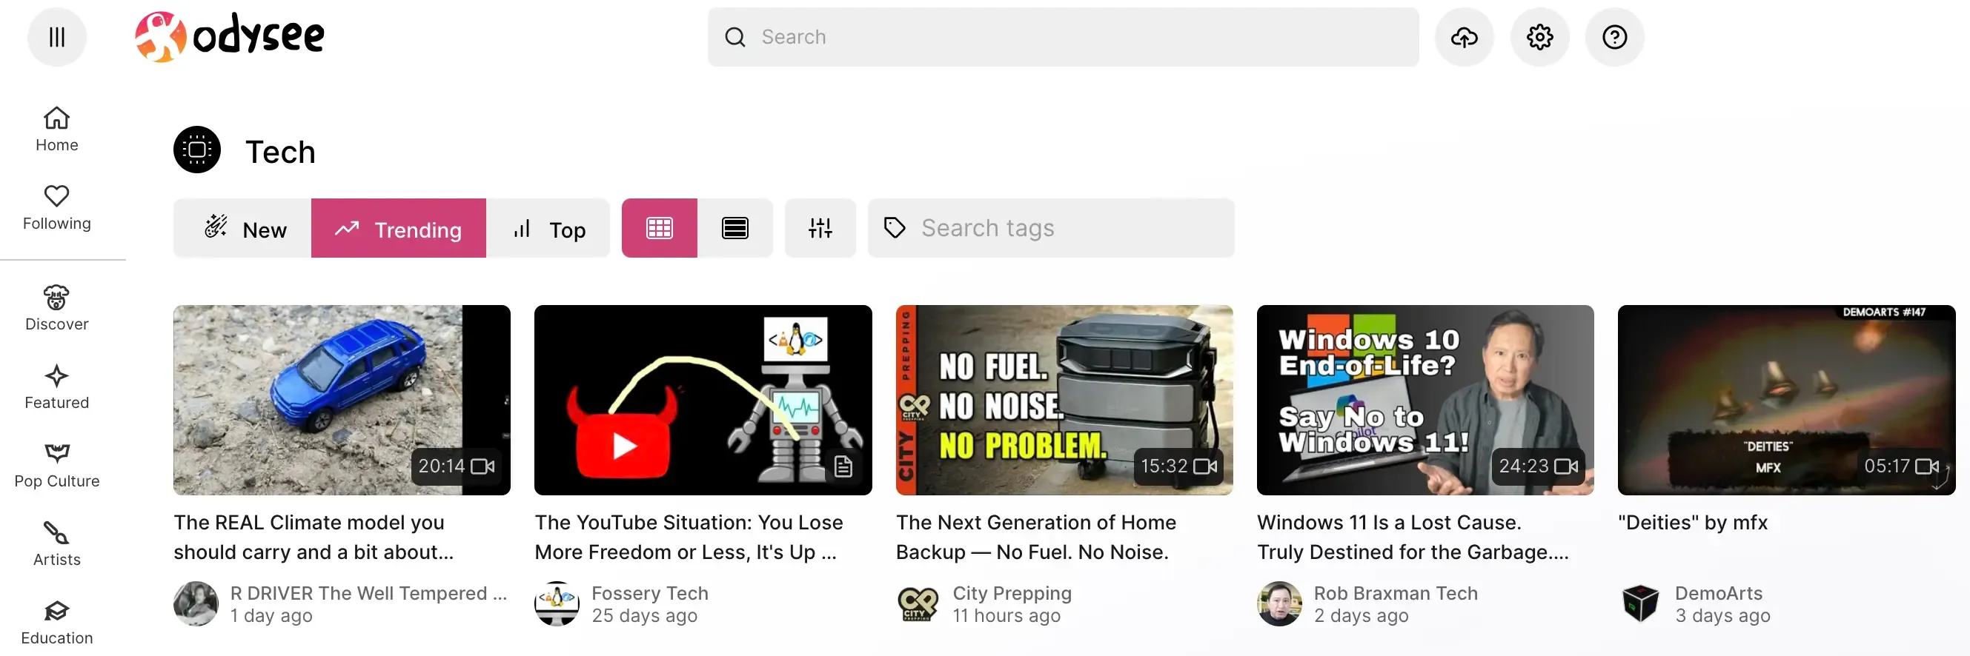Click '3 days ago' timestamp
The width and height of the screenshot is (1970, 656).
[x=1722, y=615]
